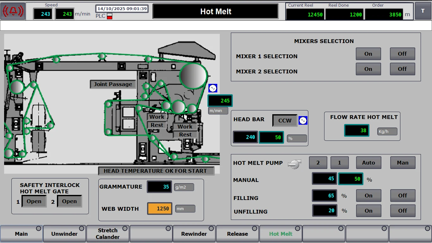Edit the head bar percent setpoint 50
The width and height of the screenshot is (432, 243).
point(271,137)
